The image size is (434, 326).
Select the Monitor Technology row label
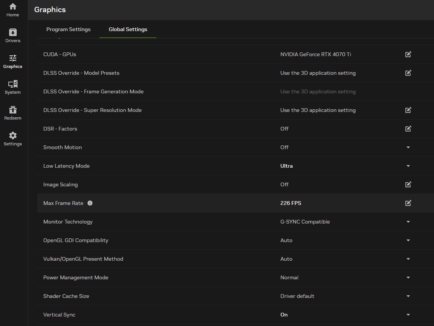[x=68, y=222]
